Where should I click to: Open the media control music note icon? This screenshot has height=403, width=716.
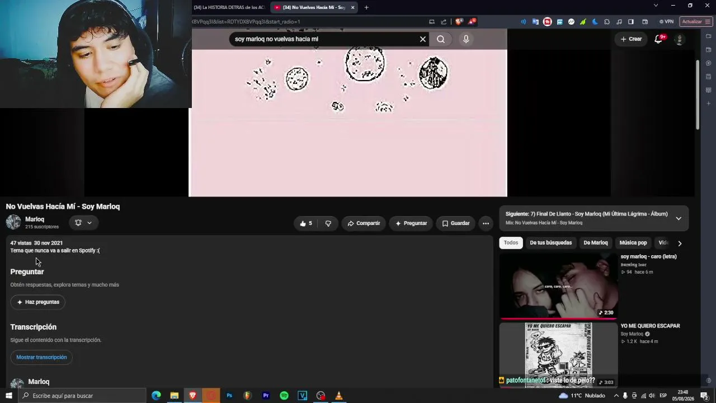[619, 22]
